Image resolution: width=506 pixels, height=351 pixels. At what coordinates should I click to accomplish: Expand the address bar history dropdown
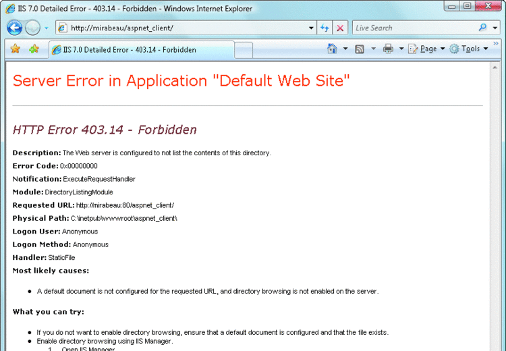[311, 28]
